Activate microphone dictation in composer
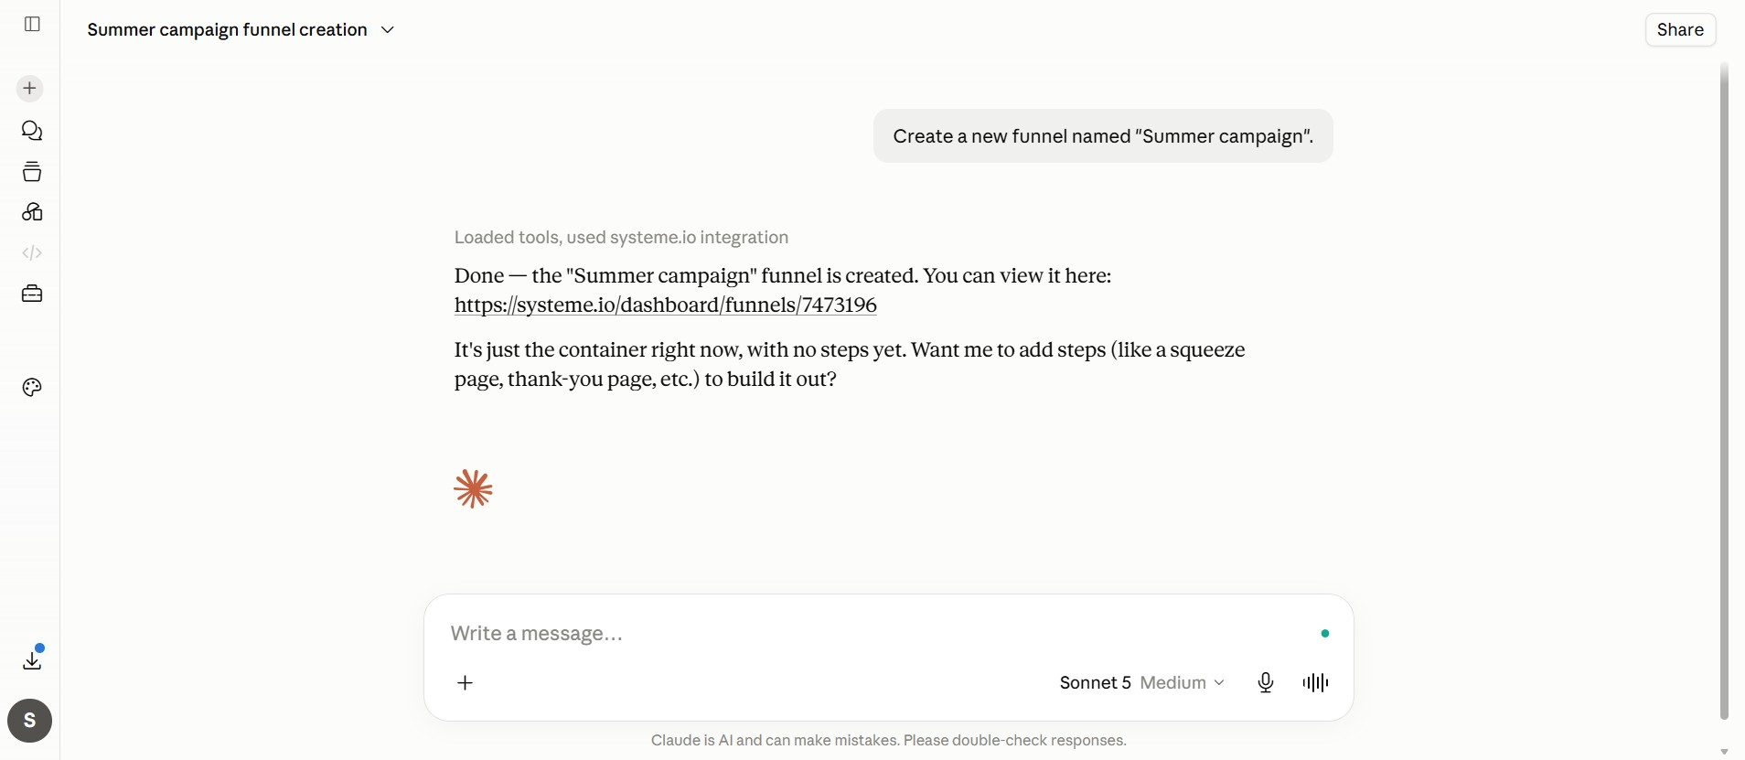 pyautogui.click(x=1266, y=682)
